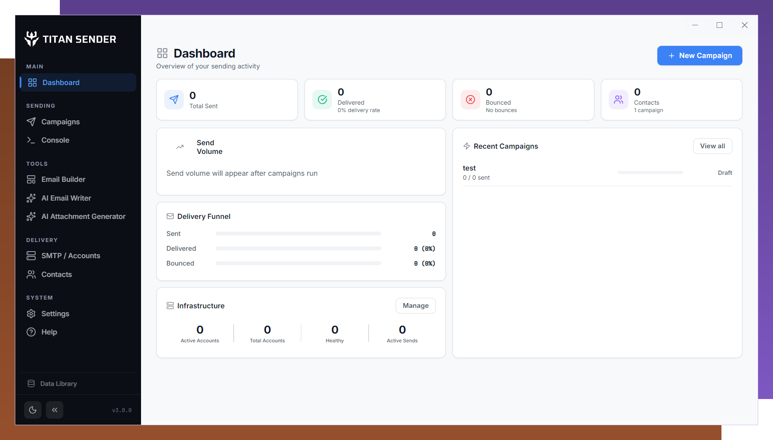Viewport: 773px width, 440px height.
Task: Collapse the sidebar using the chevron button
Action: pyautogui.click(x=55, y=410)
